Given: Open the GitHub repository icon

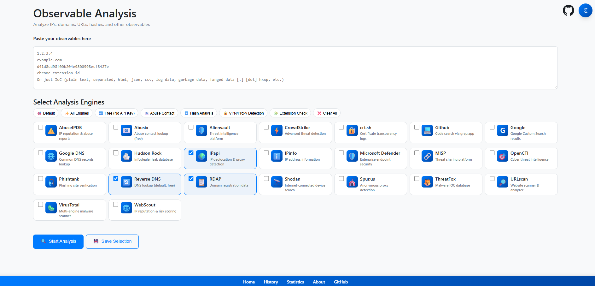Looking at the screenshot, I should tap(569, 10).
